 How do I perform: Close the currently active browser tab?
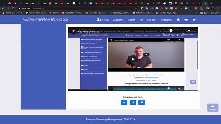coord(205,3)
